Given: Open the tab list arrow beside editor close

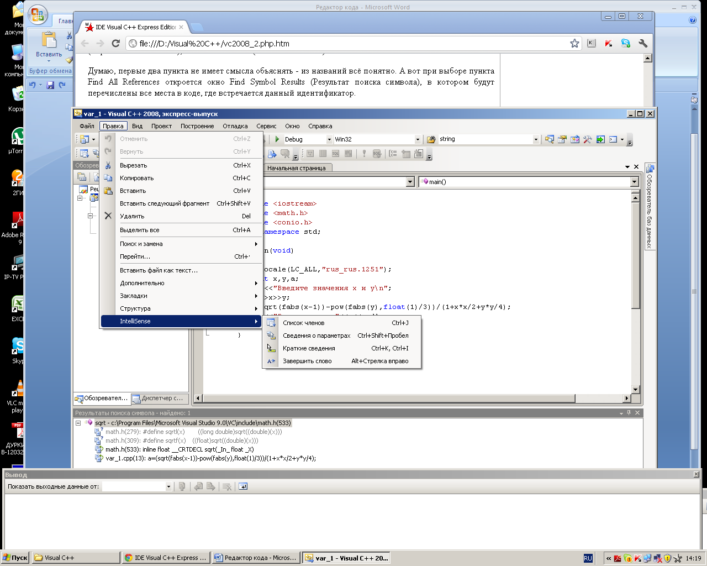Looking at the screenshot, I should pos(627,167).
